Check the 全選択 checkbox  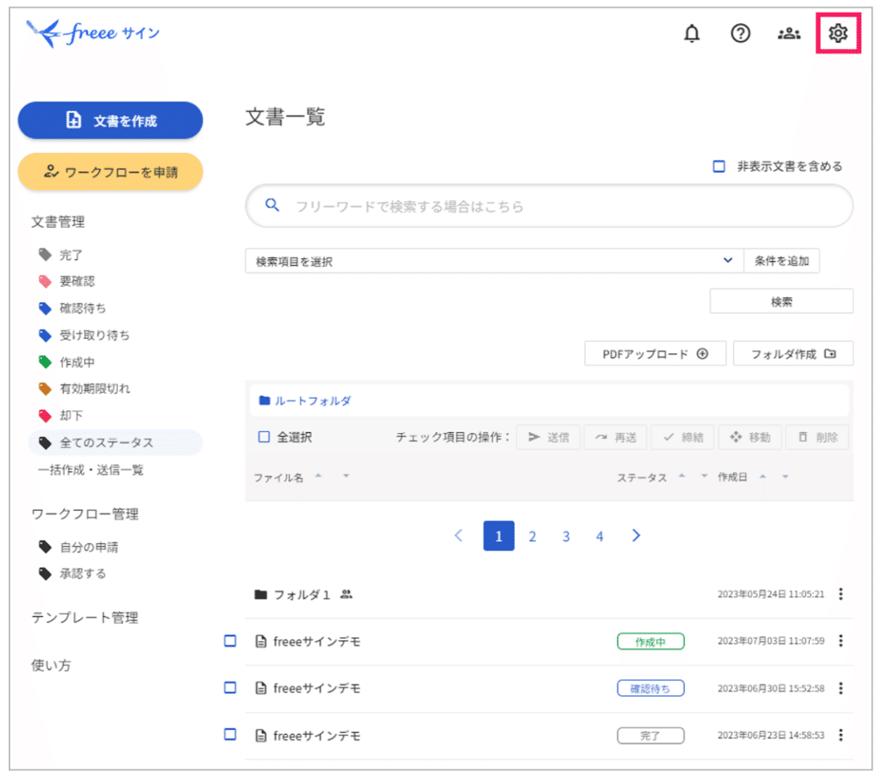pos(264,437)
